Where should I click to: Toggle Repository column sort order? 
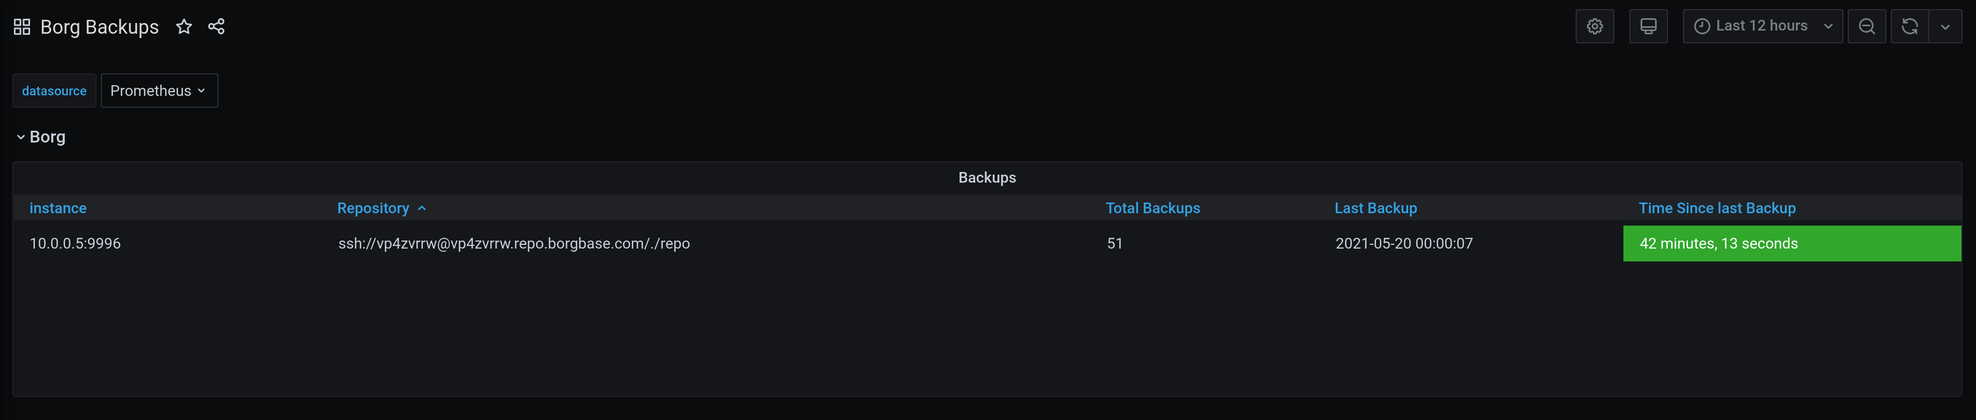(373, 208)
